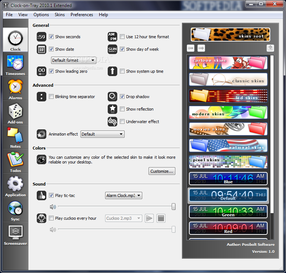Click the calendar date icon

click(x=42, y=49)
